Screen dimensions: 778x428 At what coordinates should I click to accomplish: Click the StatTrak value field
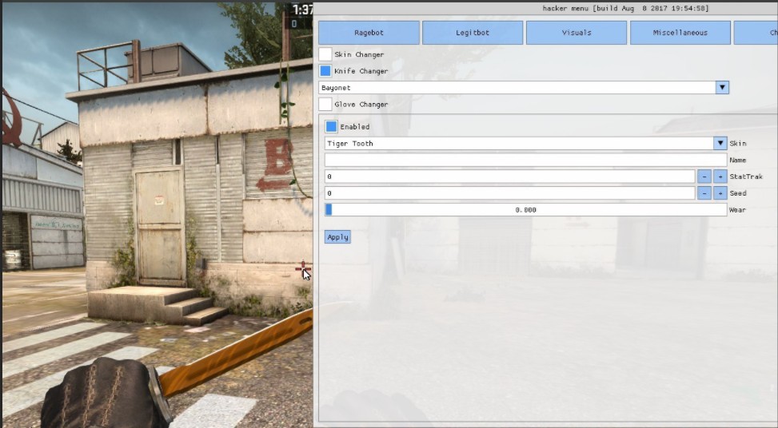pyautogui.click(x=509, y=176)
